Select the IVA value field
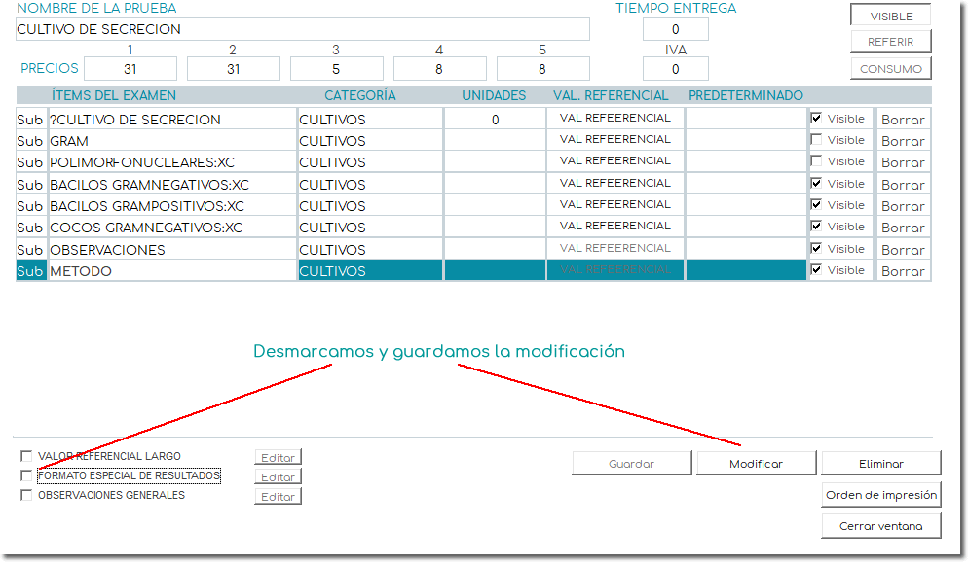This screenshot has width=968, height=562. (675, 69)
